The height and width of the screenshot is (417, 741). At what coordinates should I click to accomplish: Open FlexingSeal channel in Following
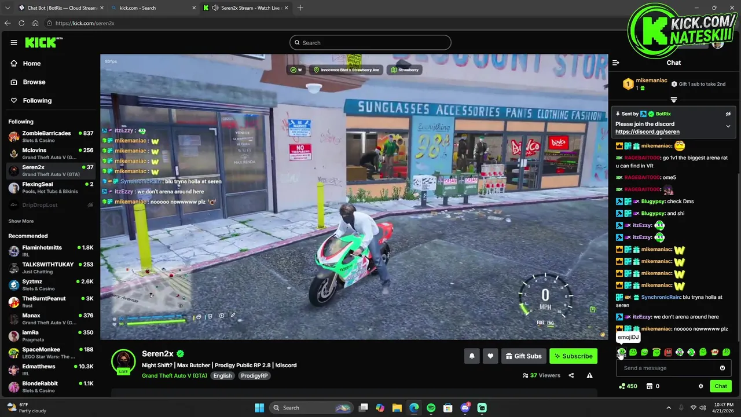tap(51, 188)
